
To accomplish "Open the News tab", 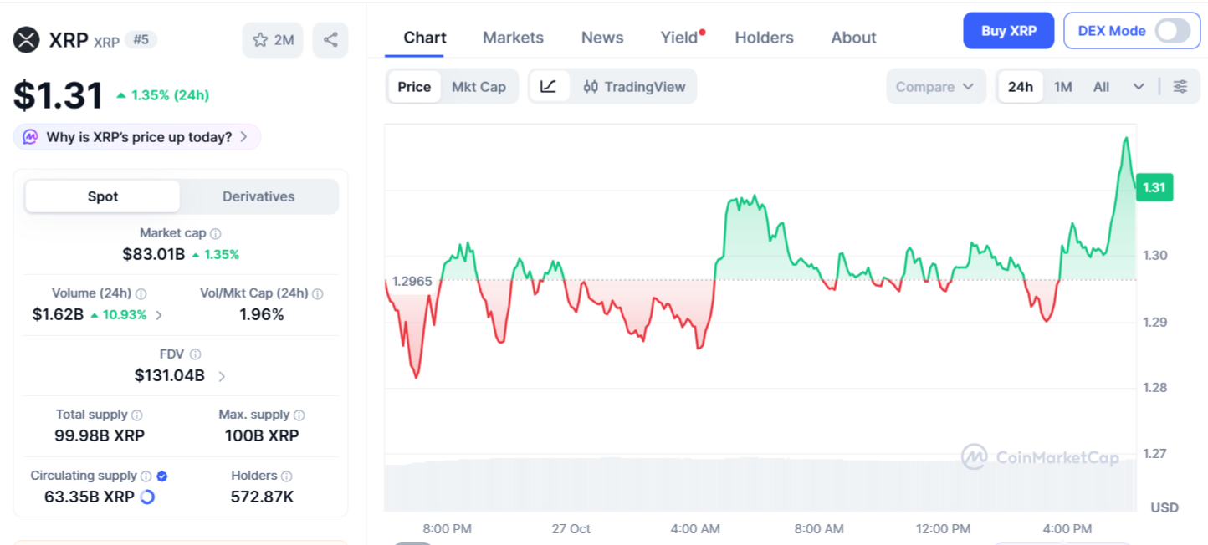I will [x=602, y=38].
